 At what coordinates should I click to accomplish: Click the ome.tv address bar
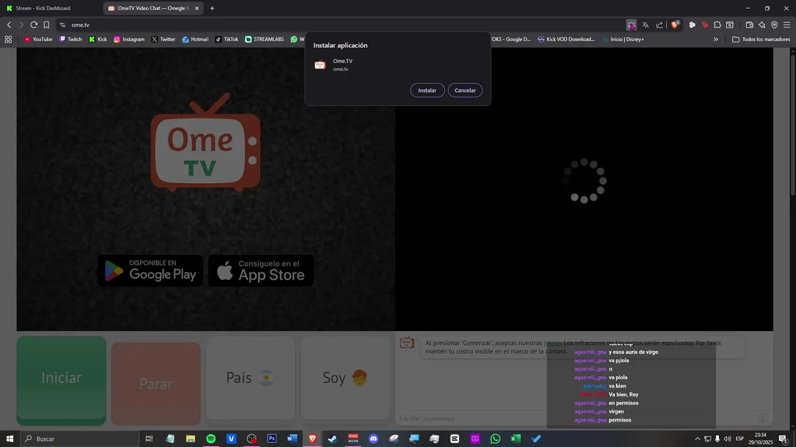tap(342, 25)
